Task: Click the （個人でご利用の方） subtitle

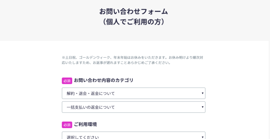Action: pyautogui.click(x=133, y=22)
